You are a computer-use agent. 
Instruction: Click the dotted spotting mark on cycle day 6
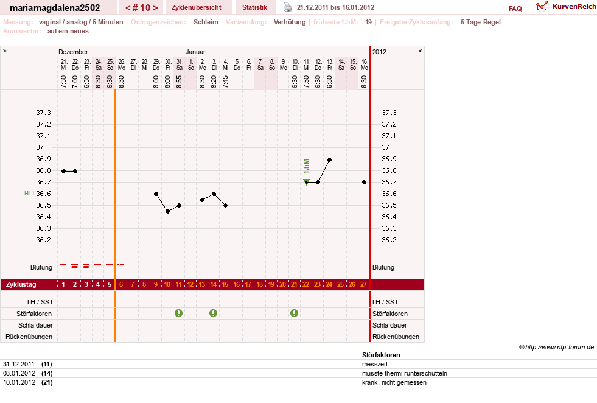[x=120, y=264]
